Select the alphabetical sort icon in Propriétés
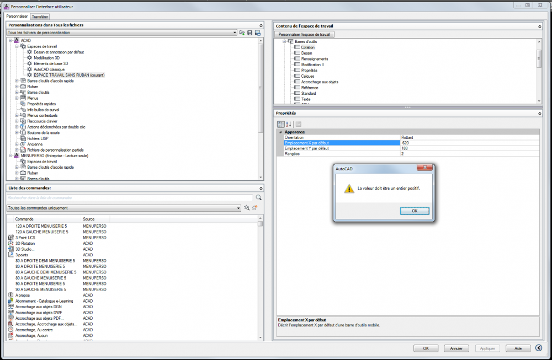This screenshot has width=552, height=360. click(x=288, y=124)
